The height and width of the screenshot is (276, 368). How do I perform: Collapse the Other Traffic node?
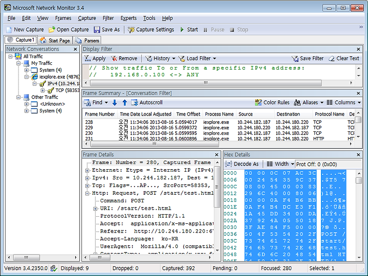18,97
